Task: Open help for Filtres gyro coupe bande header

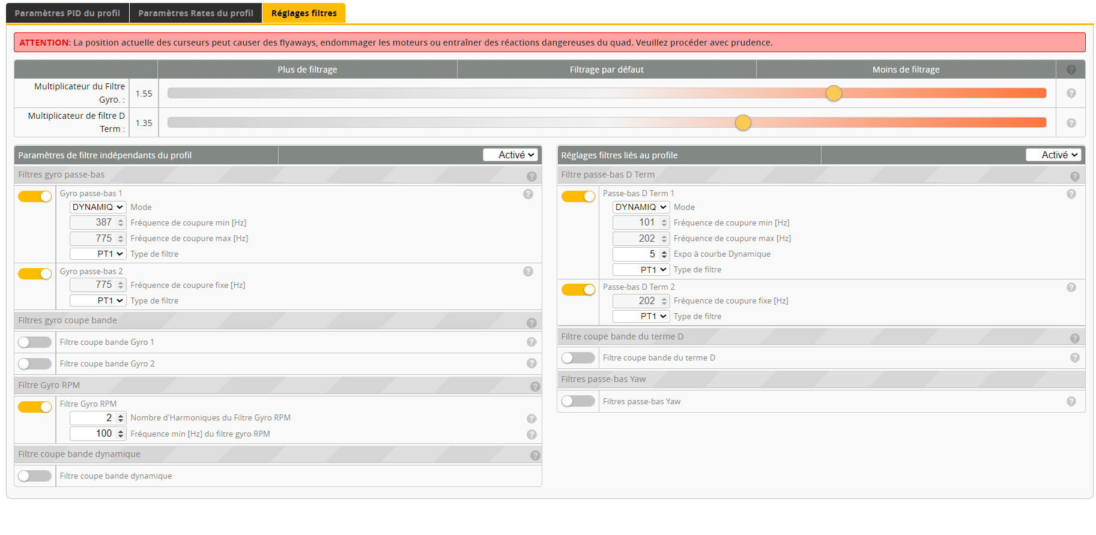Action: click(x=531, y=323)
